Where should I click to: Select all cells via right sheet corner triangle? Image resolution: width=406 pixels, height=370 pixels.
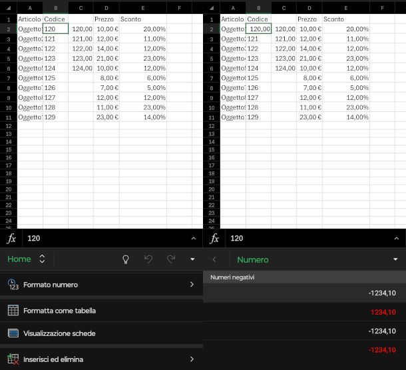[211, 8]
